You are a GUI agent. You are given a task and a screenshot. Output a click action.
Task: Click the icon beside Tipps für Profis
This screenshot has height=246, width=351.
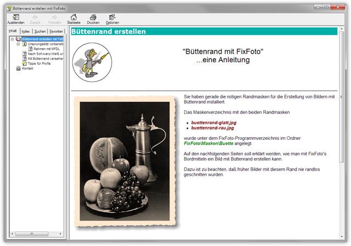pos(24,63)
